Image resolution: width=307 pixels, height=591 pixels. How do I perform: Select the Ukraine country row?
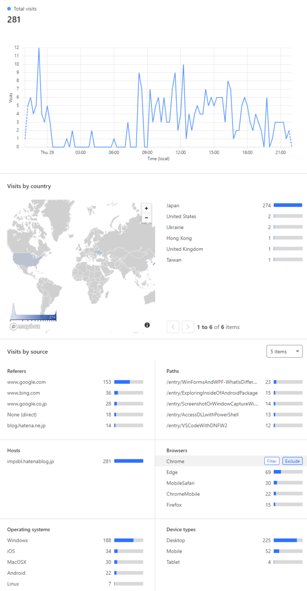[x=234, y=228]
